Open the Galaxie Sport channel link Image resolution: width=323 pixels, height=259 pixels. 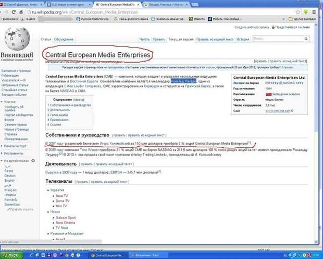pos(66,217)
